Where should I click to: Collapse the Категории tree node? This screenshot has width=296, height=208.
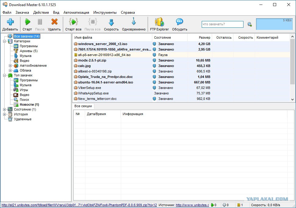[4, 41]
